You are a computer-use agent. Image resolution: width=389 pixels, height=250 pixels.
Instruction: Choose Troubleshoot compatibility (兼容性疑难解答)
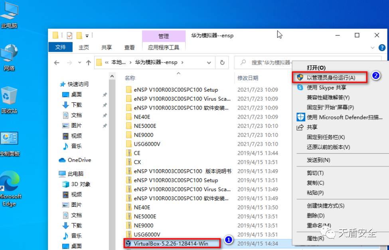pos(328,98)
